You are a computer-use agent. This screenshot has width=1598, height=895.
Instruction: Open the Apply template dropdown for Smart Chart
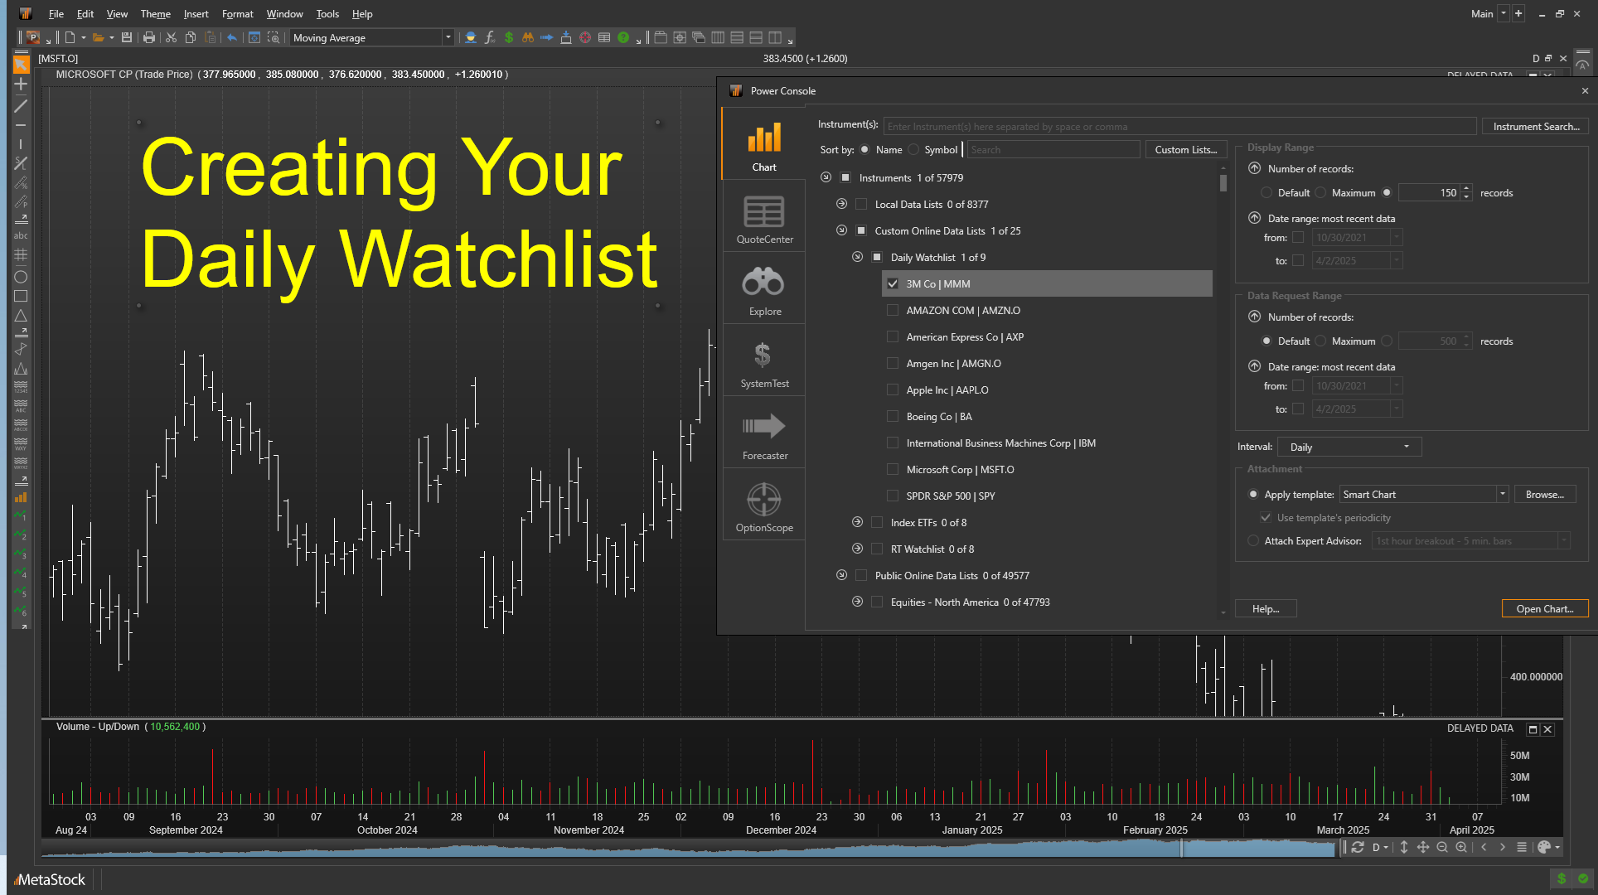pyautogui.click(x=1502, y=493)
